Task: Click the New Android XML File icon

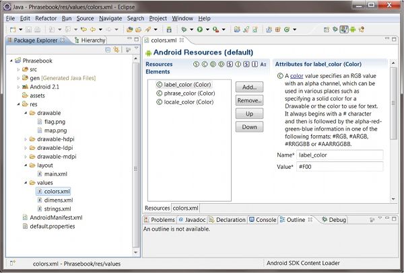Action: point(255,30)
